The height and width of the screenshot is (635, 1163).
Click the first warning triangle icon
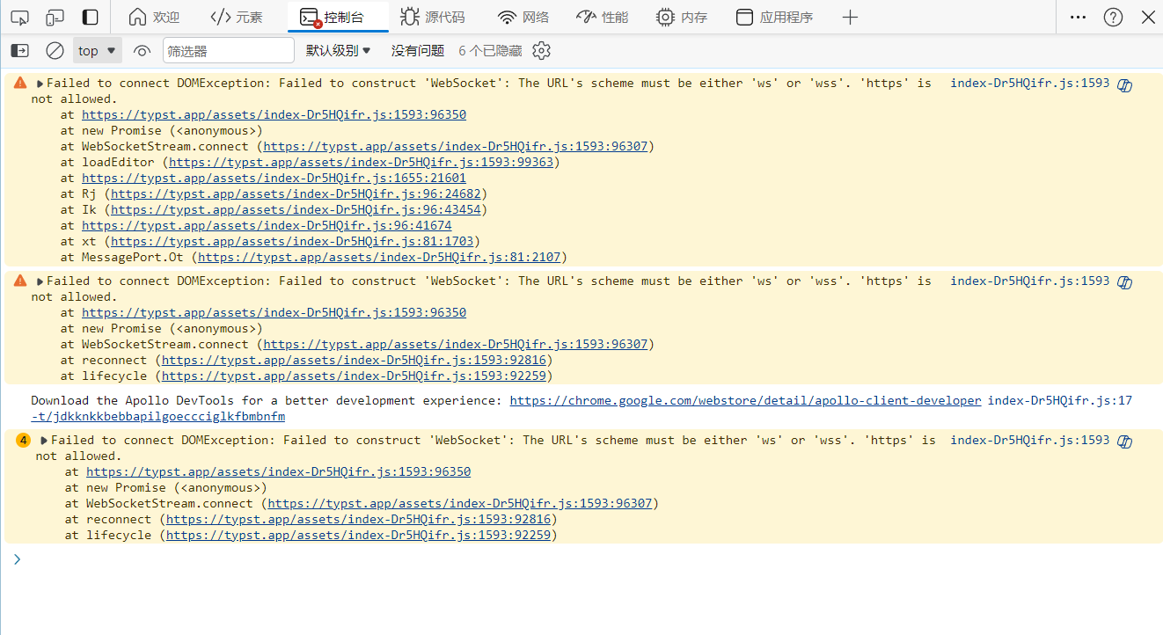20,83
